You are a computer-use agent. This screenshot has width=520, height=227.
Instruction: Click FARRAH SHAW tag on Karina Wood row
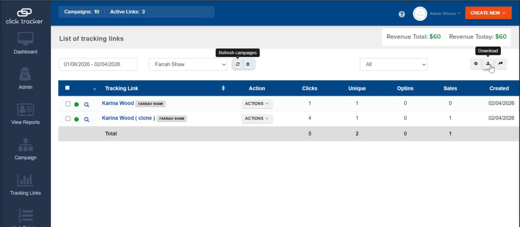(151, 104)
